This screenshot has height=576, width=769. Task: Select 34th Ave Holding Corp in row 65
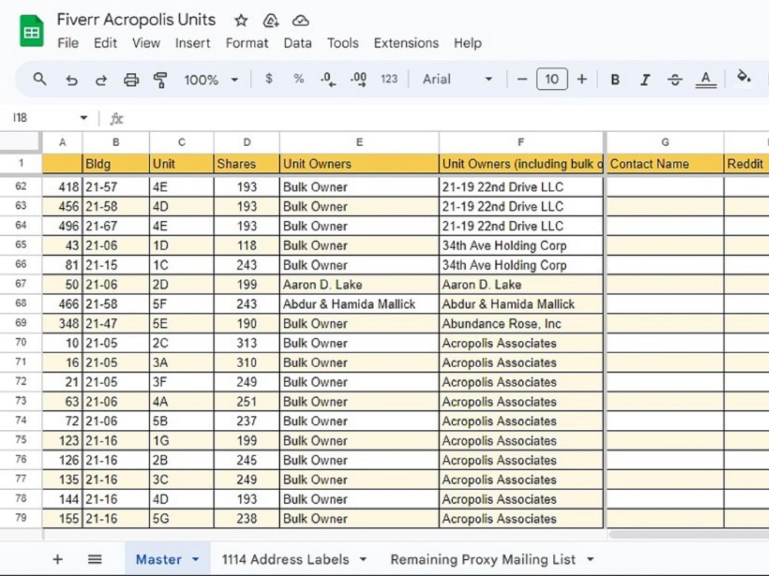click(x=521, y=246)
